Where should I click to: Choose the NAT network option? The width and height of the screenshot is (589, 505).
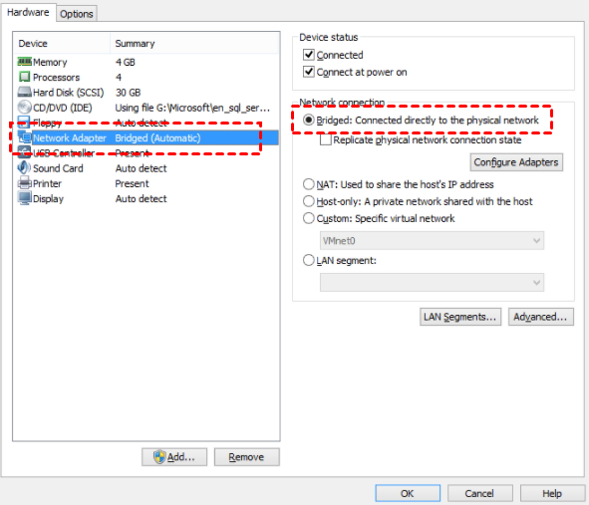tap(308, 184)
